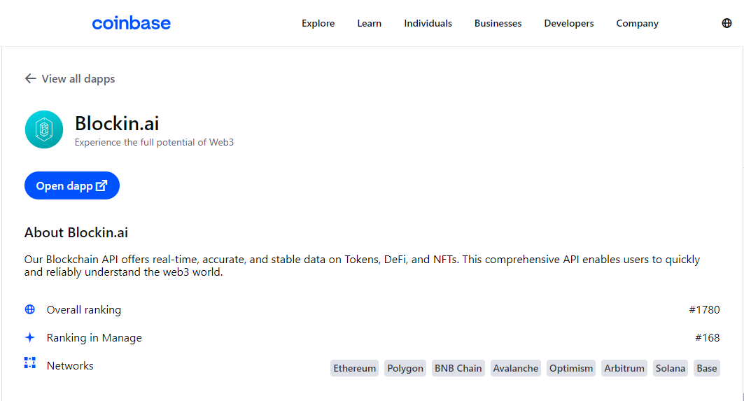
Task: Open the Learn menu
Action: (369, 23)
